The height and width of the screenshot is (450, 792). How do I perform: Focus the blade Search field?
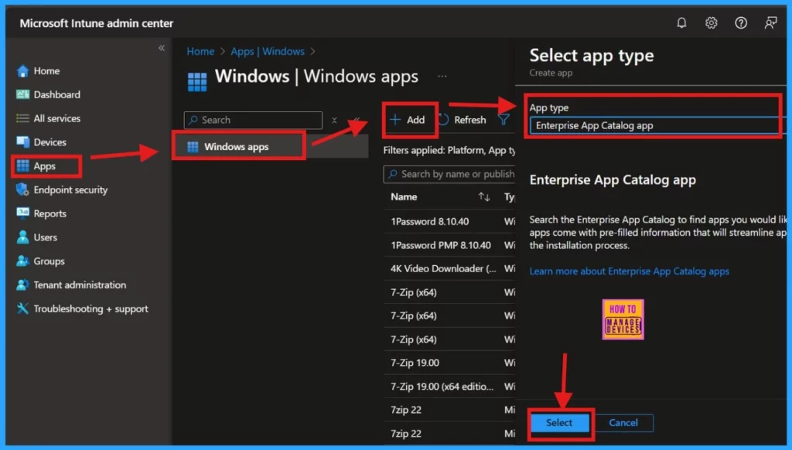coord(253,120)
